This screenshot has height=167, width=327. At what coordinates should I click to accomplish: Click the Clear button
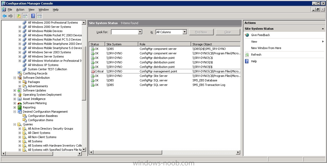tap(228, 32)
